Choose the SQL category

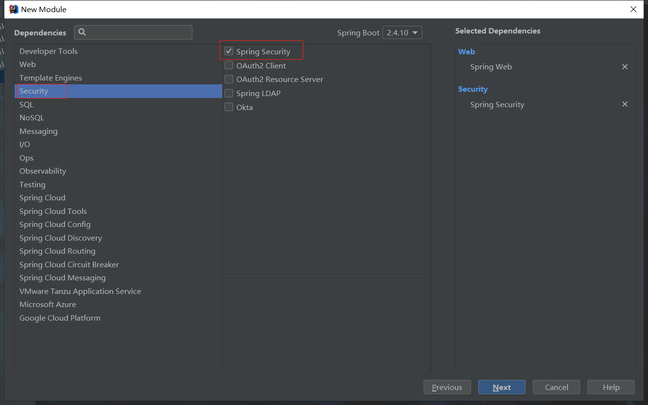point(118,104)
